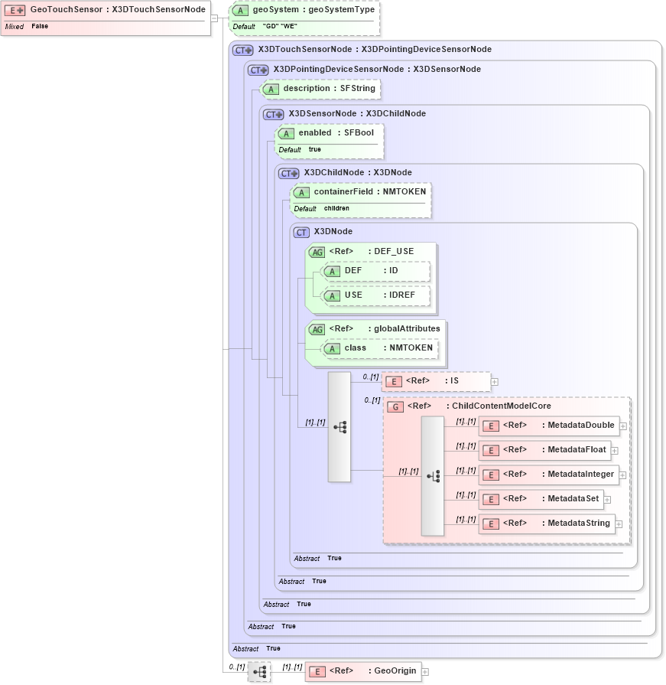Select geoSystem : geoSystemType label

[x=314, y=10]
